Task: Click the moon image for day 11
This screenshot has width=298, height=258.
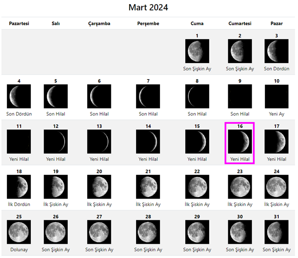Action: 19,142
